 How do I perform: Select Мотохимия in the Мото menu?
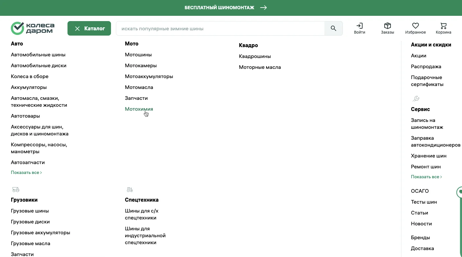point(139,109)
